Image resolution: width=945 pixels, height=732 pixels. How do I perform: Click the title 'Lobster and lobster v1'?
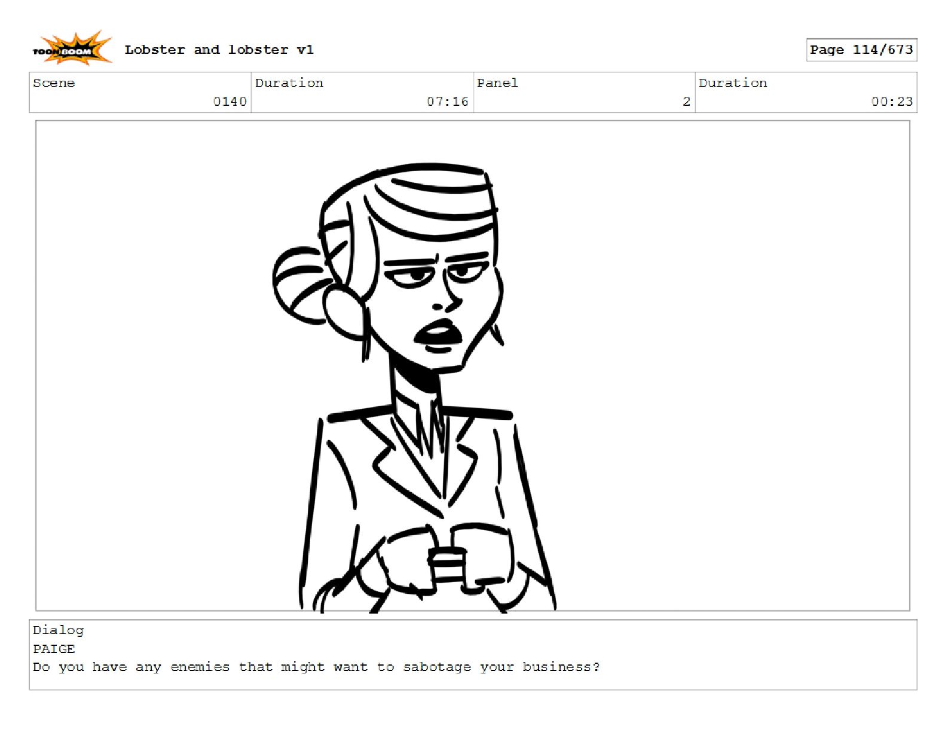pyautogui.click(x=219, y=50)
